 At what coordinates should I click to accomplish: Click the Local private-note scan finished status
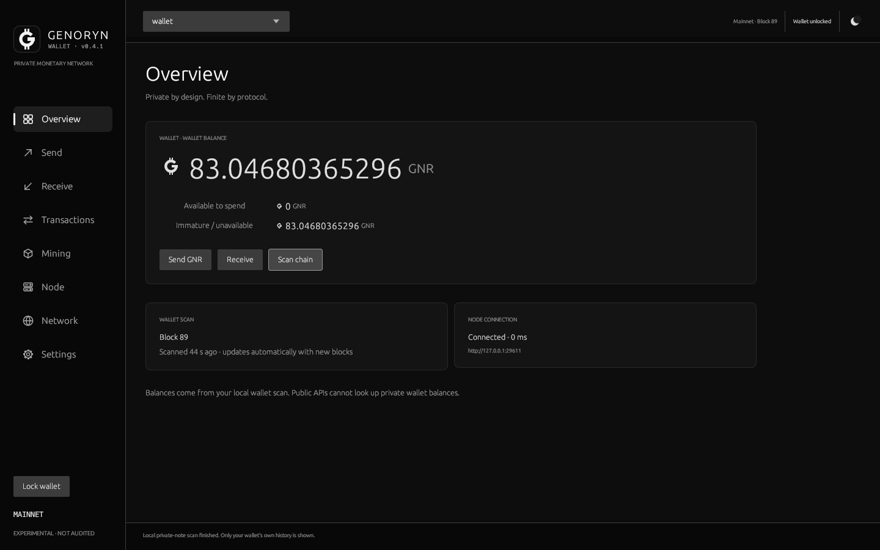coord(229,535)
